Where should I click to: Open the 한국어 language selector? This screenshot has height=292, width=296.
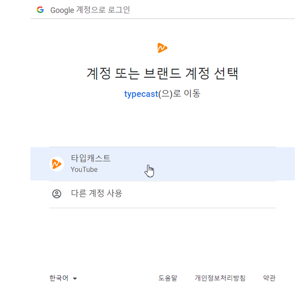(x=63, y=278)
